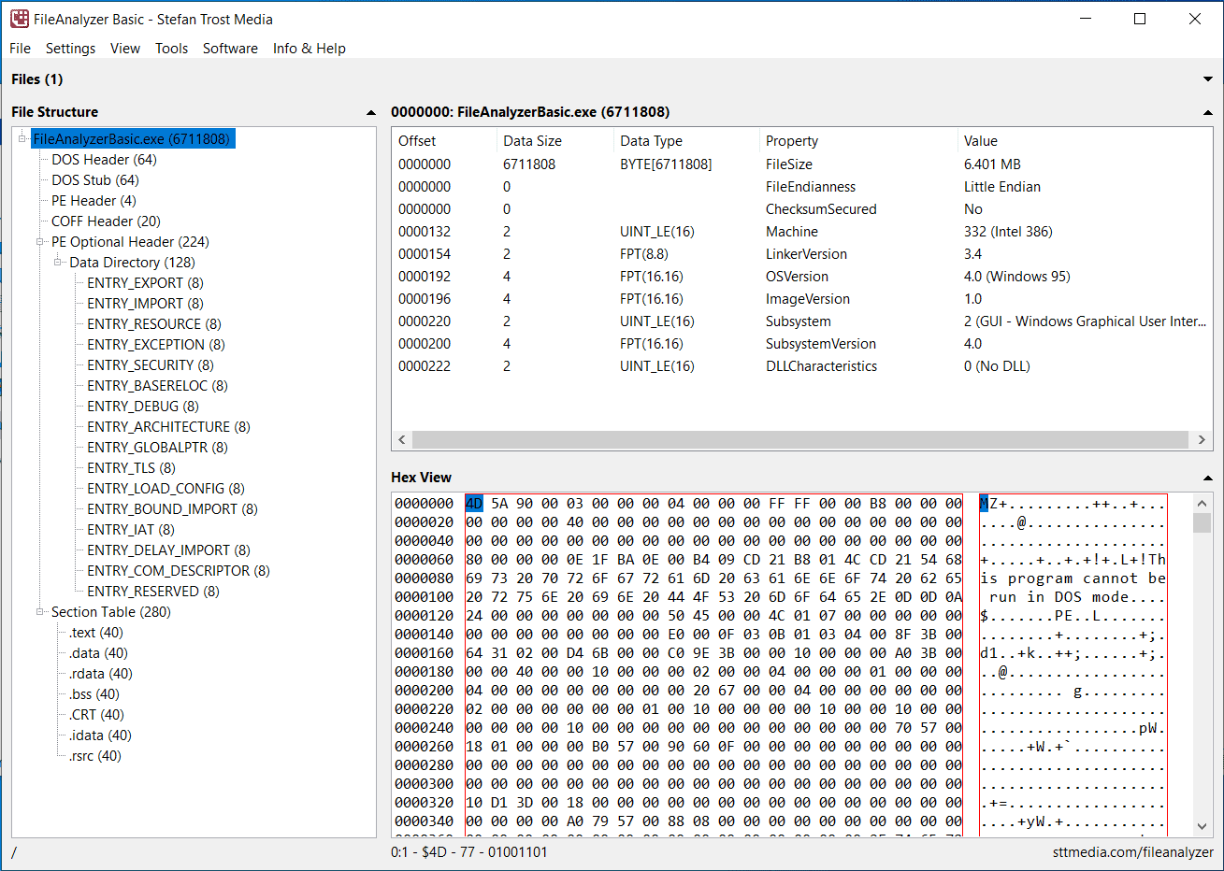Collapse the Section Table tree node toggle

coord(40,612)
